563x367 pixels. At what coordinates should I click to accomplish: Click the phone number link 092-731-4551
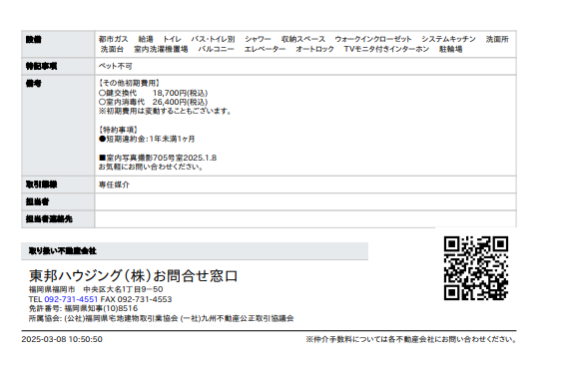71,299
